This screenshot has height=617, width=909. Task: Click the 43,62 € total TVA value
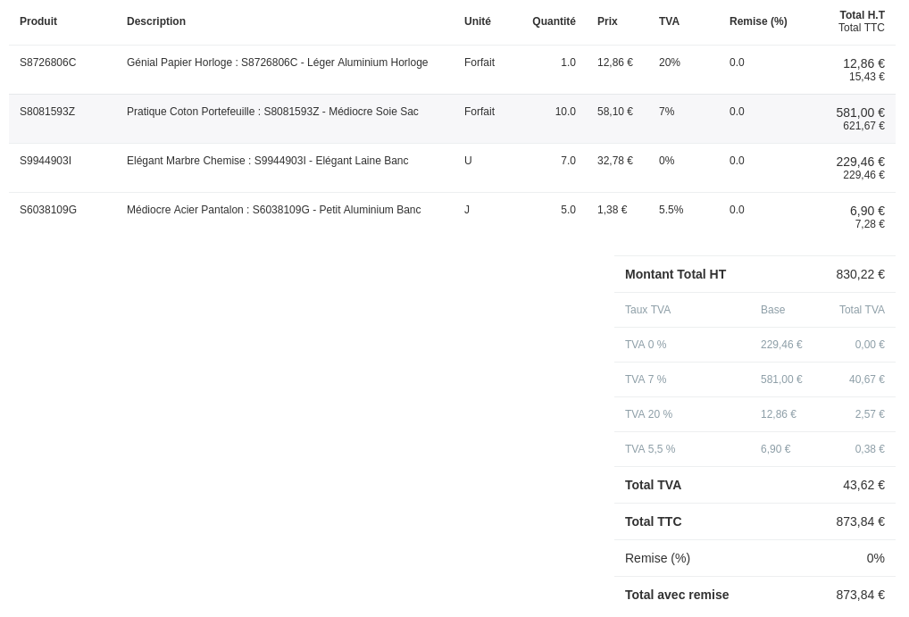pyautogui.click(x=863, y=486)
